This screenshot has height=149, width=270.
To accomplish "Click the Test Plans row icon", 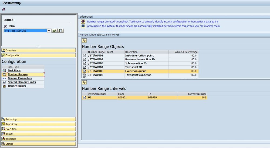I will click(4, 71).
